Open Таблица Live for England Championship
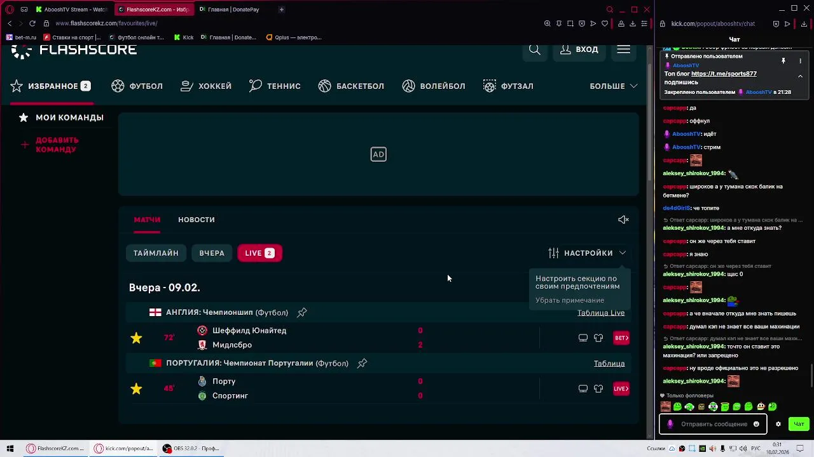Viewport: 814px width, 457px height. [x=601, y=313]
